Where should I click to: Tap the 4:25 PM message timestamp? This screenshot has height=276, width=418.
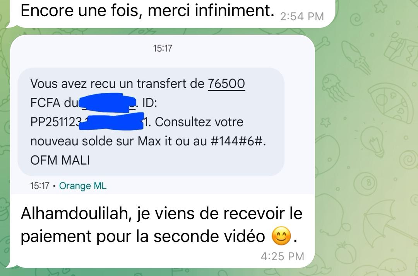pyautogui.click(x=282, y=256)
